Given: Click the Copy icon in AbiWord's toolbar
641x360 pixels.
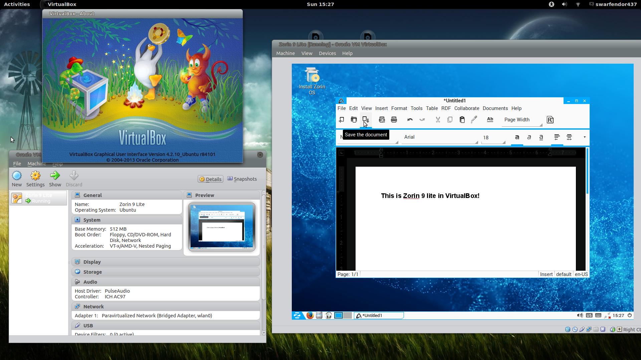Looking at the screenshot, I should [450, 120].
